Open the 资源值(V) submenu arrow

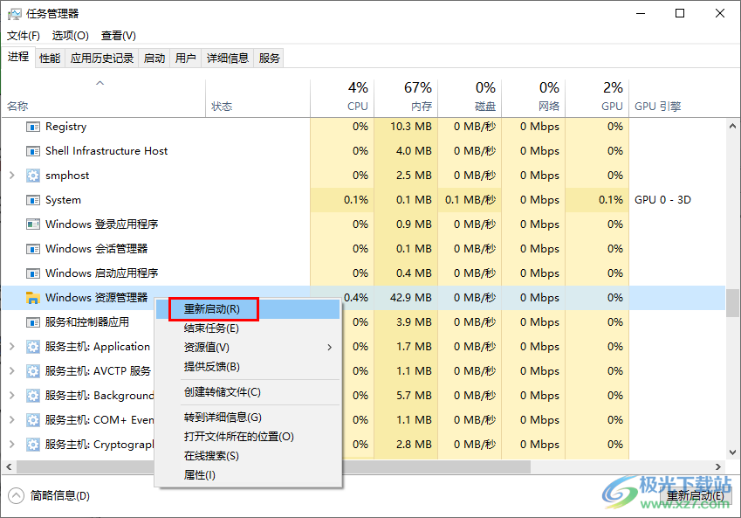tap(329, 348)
